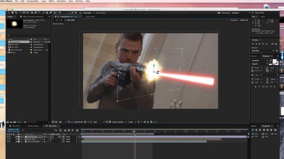Open the Composition menu
Image resolution: width=284 pixels, height=159 pixels.
click(x=32, y=1)
